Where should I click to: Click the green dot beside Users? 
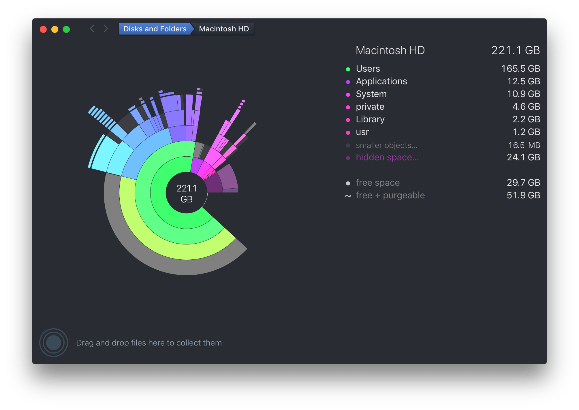click(x=348, y=69)
